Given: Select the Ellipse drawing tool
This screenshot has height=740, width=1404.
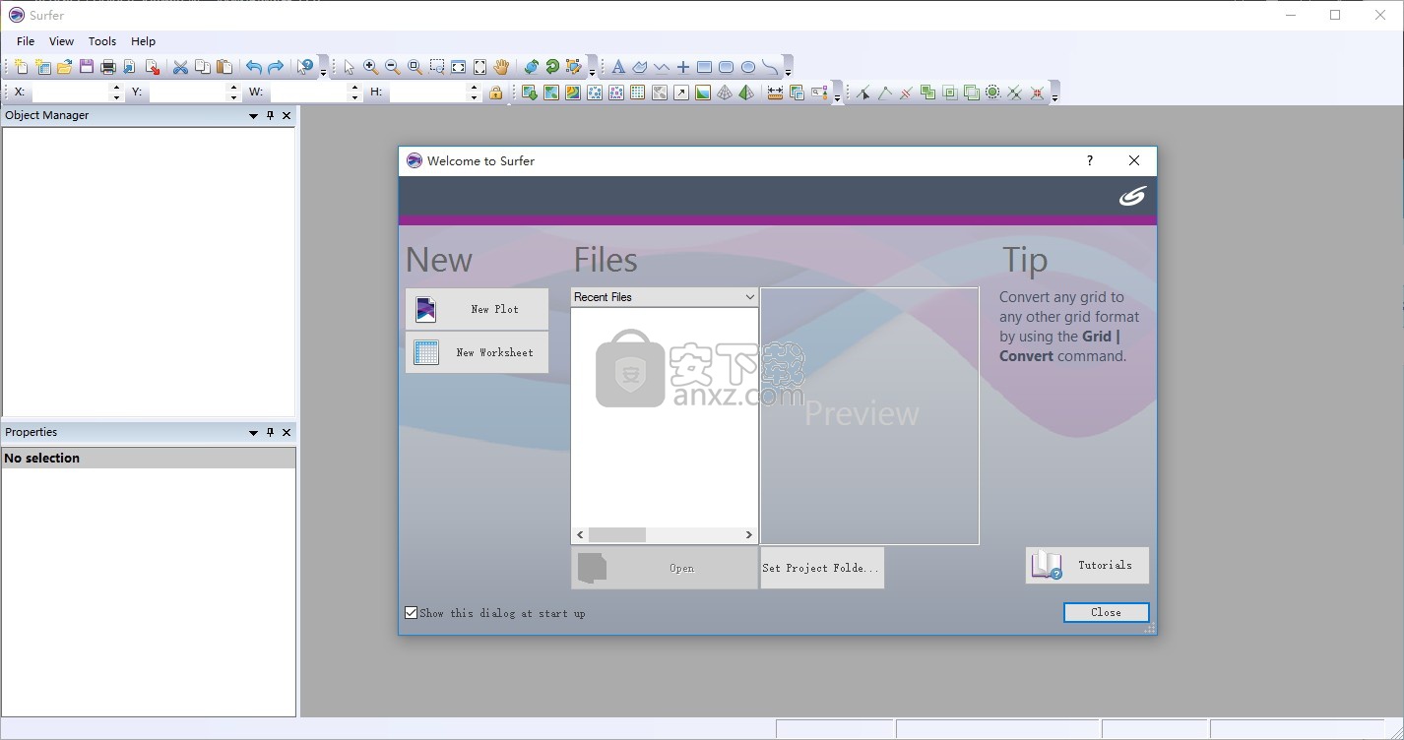Looking at the screenshot, I should click(748, 67).
